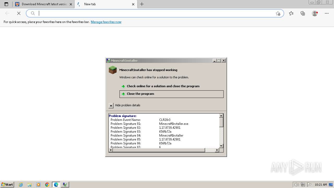Open File Explorer from taskbar

point(29,185)
